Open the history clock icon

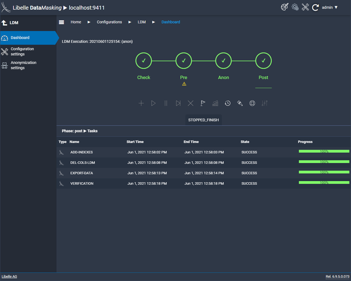228,103
